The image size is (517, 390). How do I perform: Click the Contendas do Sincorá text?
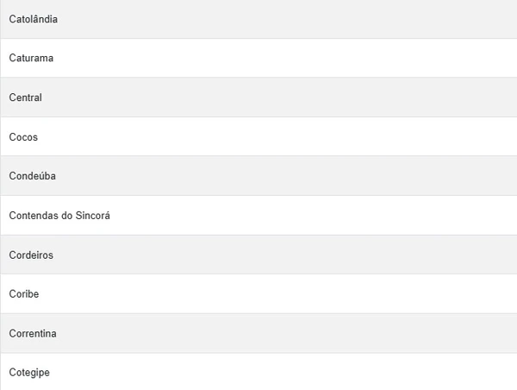pos(59,216)
